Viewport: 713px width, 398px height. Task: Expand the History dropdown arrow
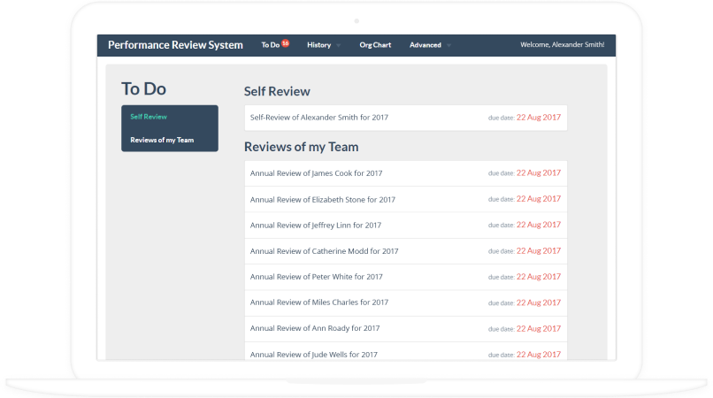pos(338,45)
